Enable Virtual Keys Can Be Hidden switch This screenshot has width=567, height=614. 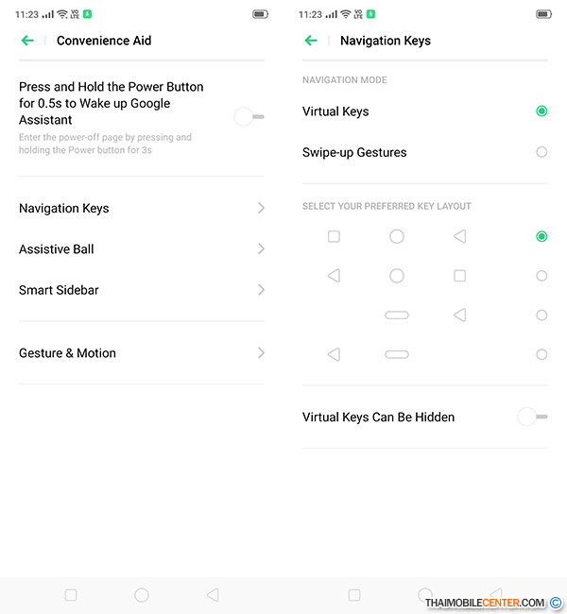pos(532,417)
